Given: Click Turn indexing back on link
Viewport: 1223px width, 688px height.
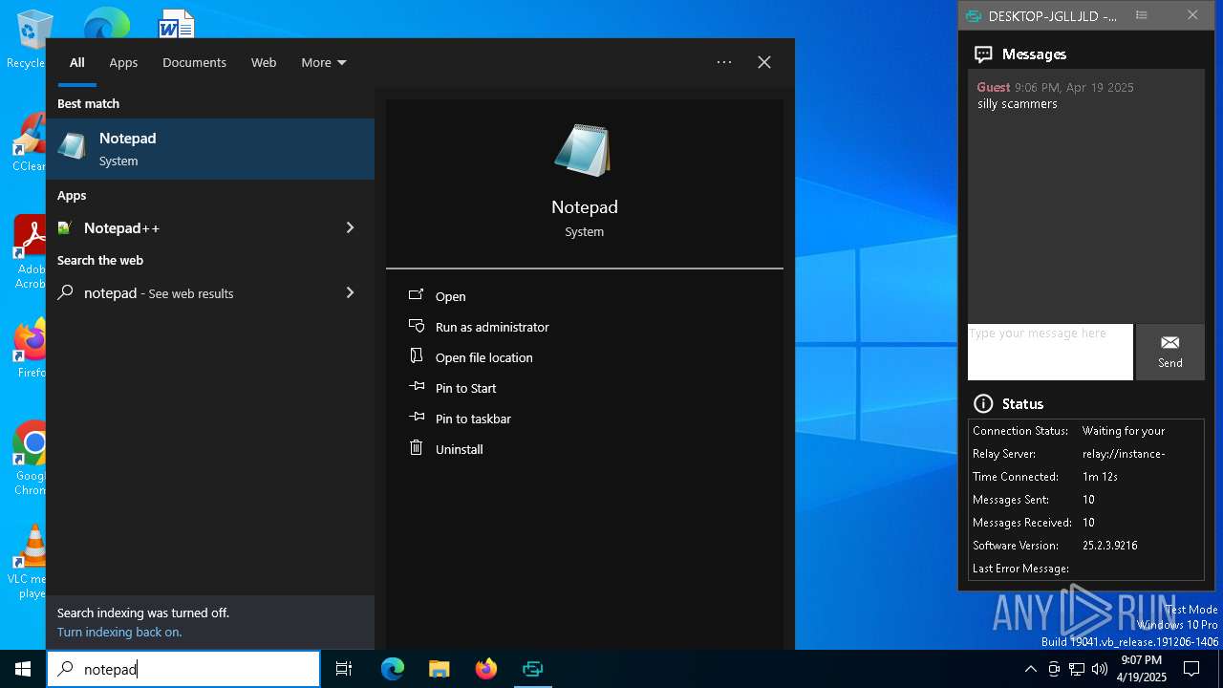Looking at the screenshot, I should pyautogui.click(x=119, y=632).
